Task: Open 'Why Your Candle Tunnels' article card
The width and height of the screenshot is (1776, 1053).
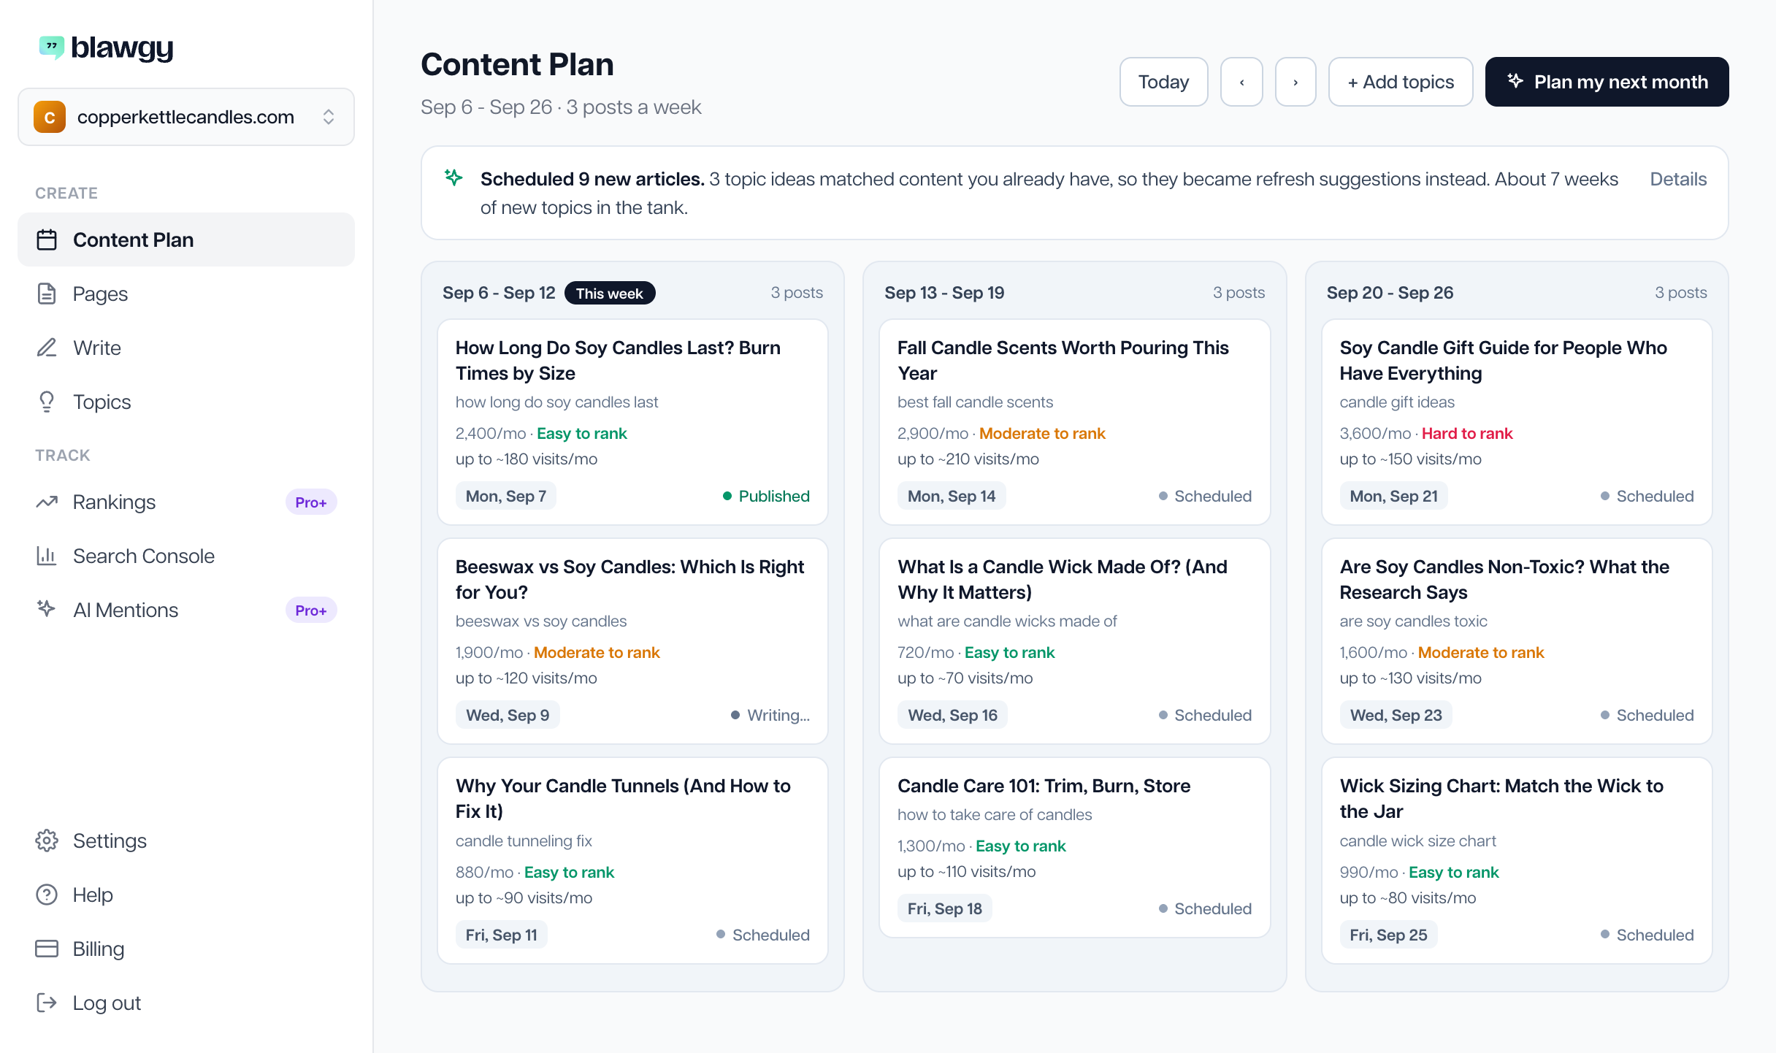Action: (x=632, y=860)
